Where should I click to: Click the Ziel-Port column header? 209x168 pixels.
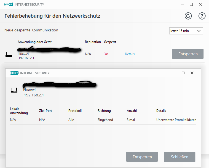pyautogui.click(x=45, y=111)
